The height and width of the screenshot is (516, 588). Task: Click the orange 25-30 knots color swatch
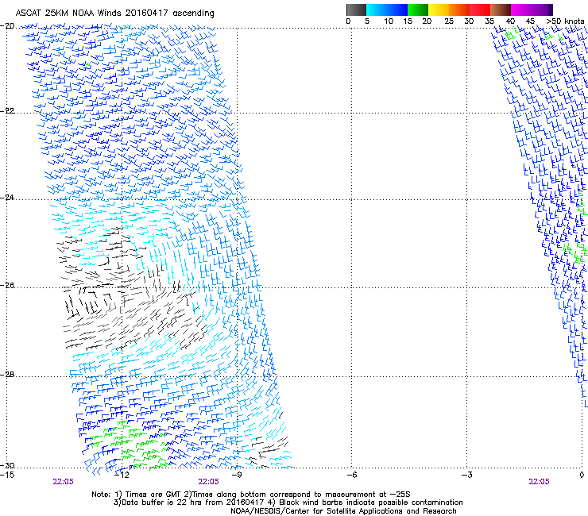(459, 10)
